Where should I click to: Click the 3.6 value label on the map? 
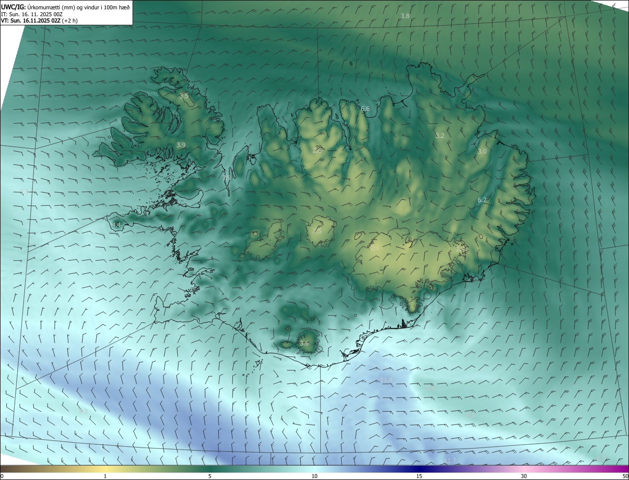[304, 344]
